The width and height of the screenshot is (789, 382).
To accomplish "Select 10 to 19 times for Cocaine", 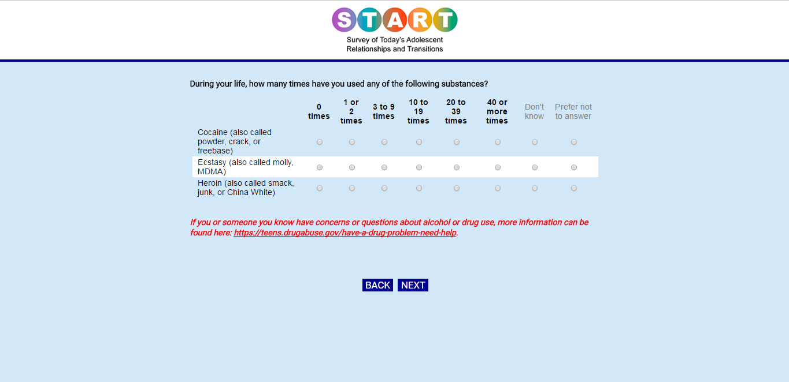I will [x=419, y=142].
